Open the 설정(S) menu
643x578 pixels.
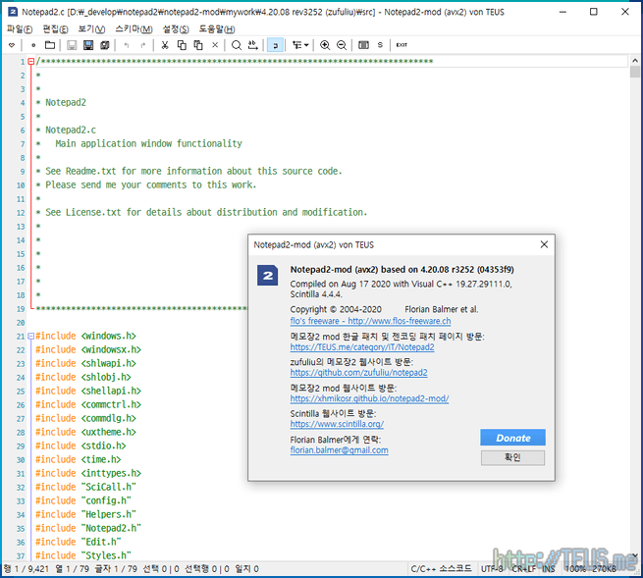click(176, 29)
